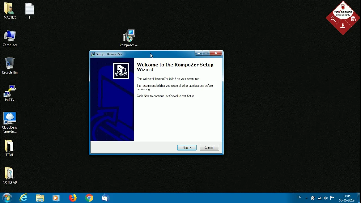Image resolution: width=361 pixels, height=203 pixels.
Task: Click the EN language indicator
Action: coord(299,197)
